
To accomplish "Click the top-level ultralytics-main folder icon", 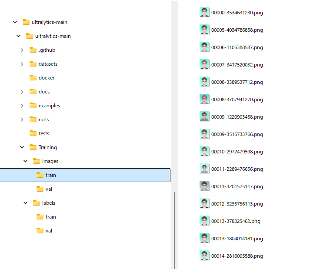I will pyautogui.click(x=26, y=22).
